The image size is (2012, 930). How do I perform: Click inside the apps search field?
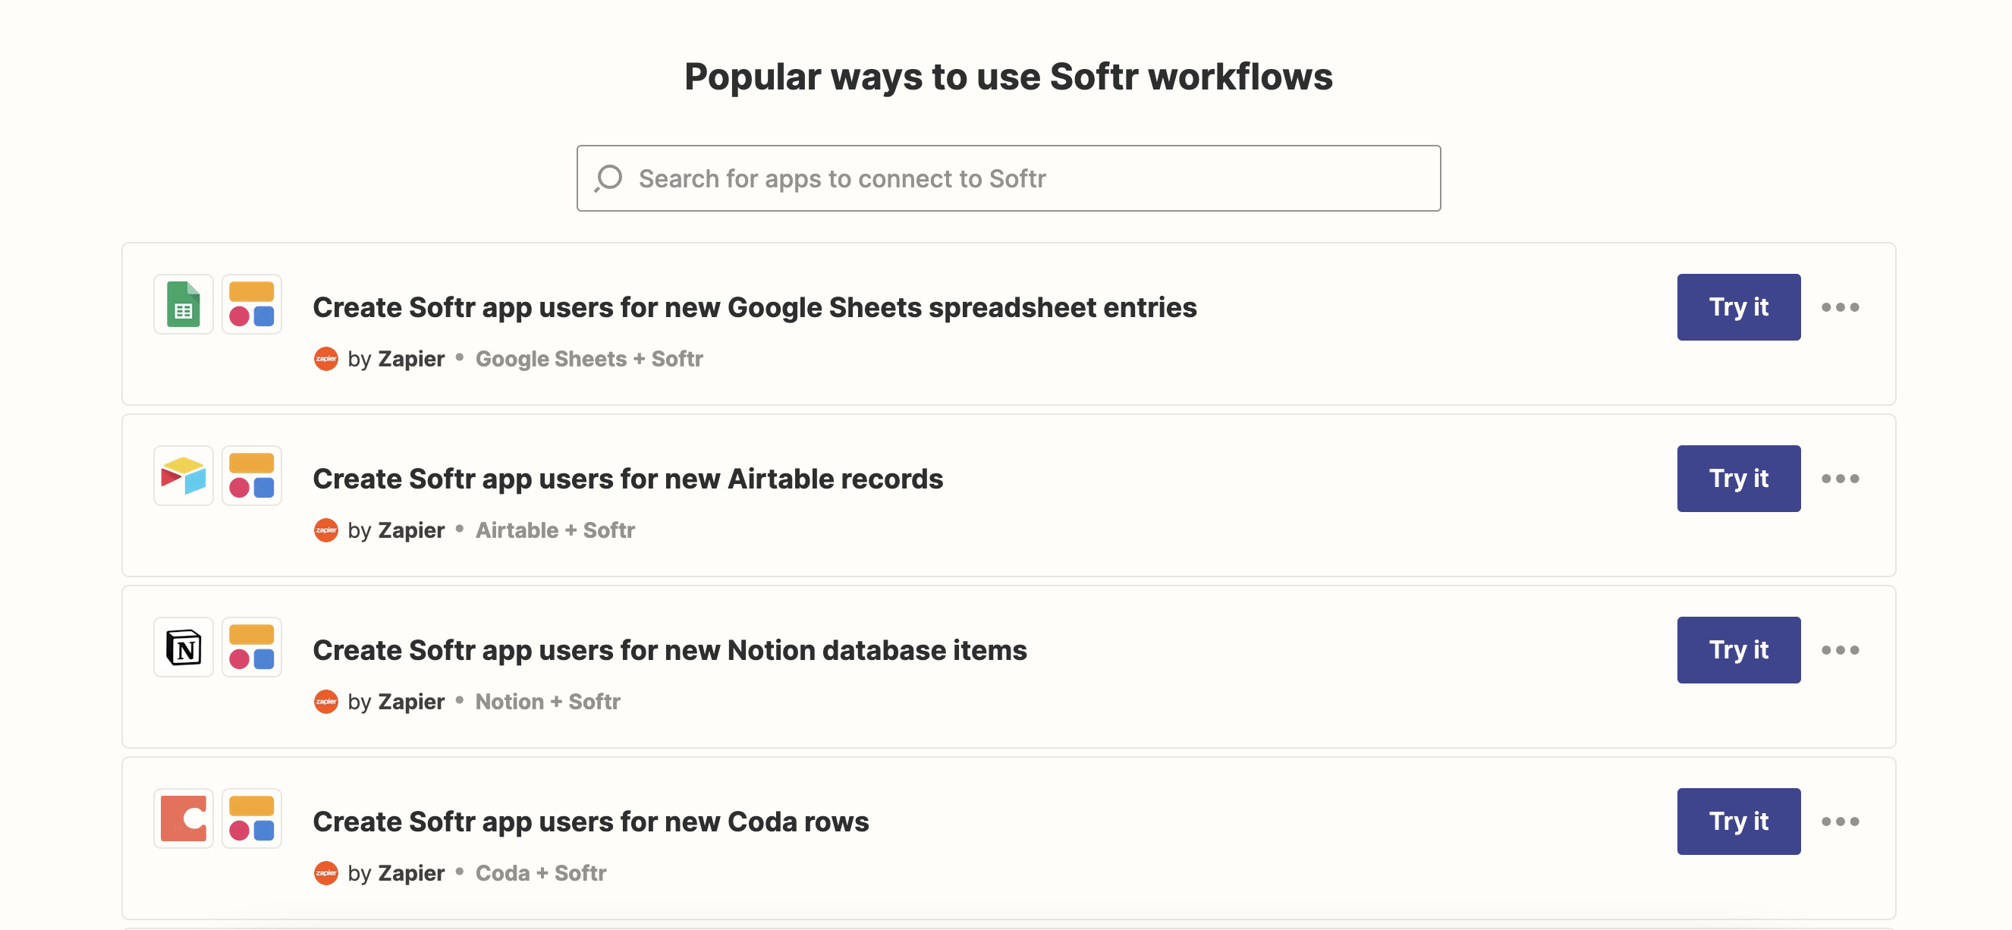pyautogui.click(x=1008, y=178)
